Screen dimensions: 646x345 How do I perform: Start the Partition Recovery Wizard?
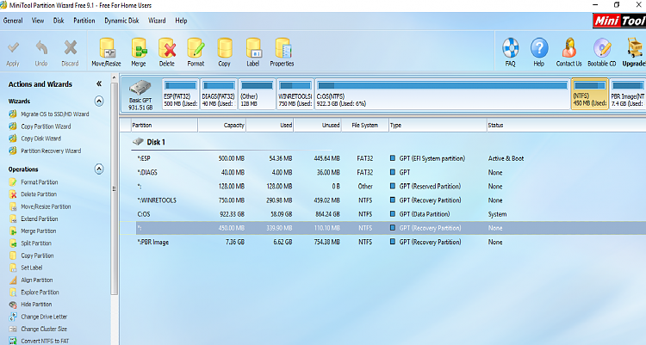click(51, 151)
